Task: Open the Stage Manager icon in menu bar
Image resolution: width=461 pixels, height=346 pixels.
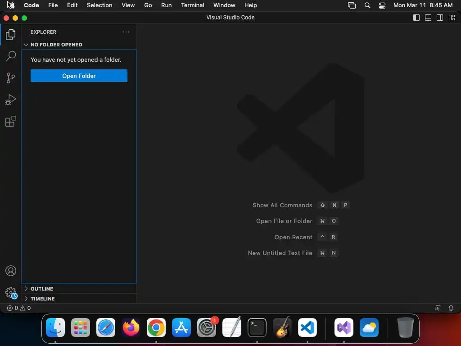Action: [352, 5]
